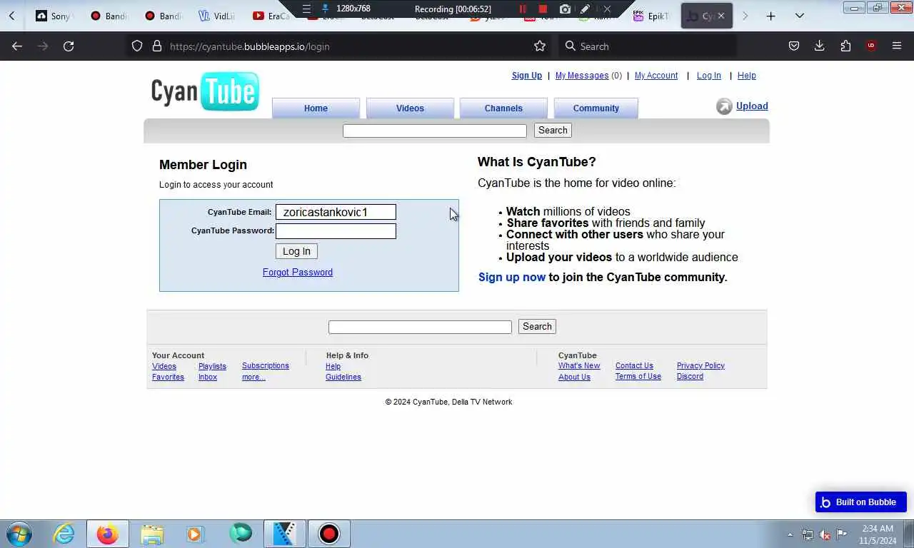List all tabs with the dropdown chevron
The image size is (914, 548).
(800, 16)
